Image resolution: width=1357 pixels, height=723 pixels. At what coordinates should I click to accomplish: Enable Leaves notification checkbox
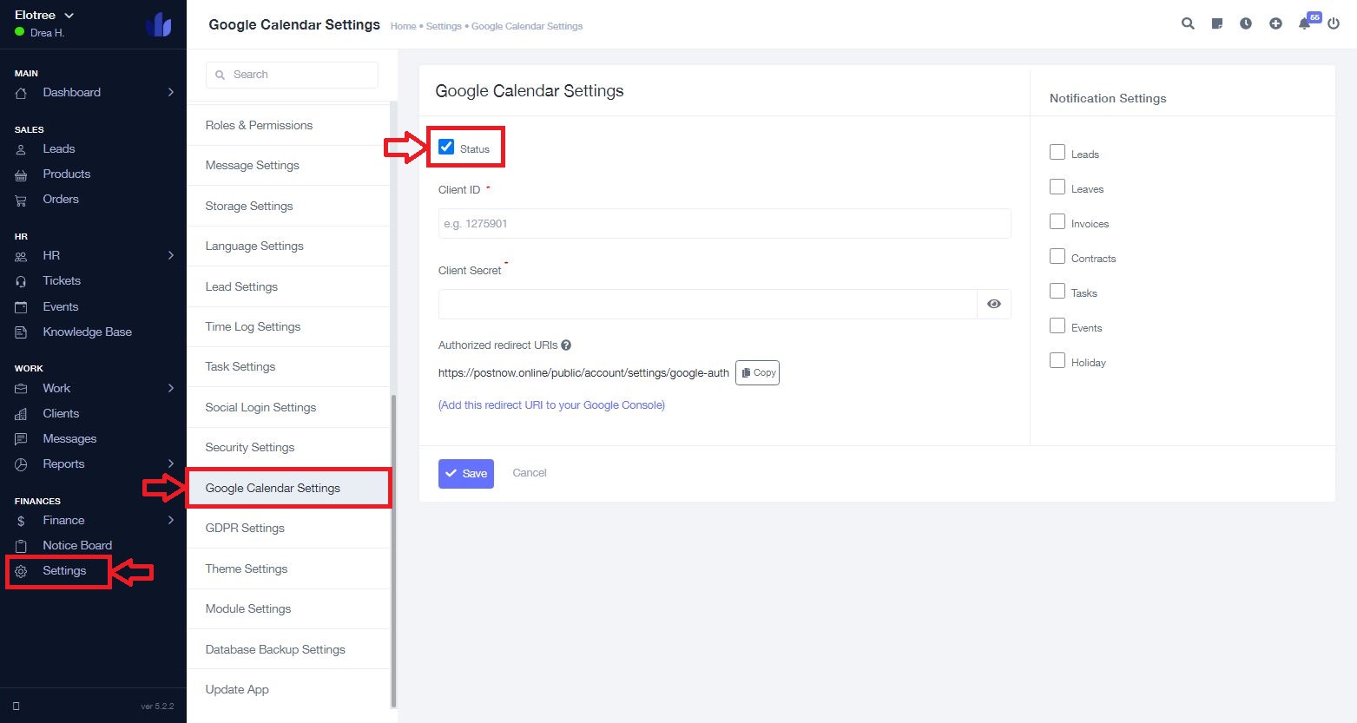[1057, 187]
